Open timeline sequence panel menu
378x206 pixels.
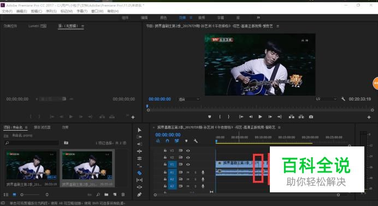point(279,127)
